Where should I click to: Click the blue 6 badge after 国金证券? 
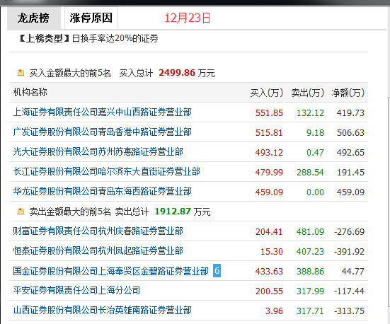[x=217, y=270]
